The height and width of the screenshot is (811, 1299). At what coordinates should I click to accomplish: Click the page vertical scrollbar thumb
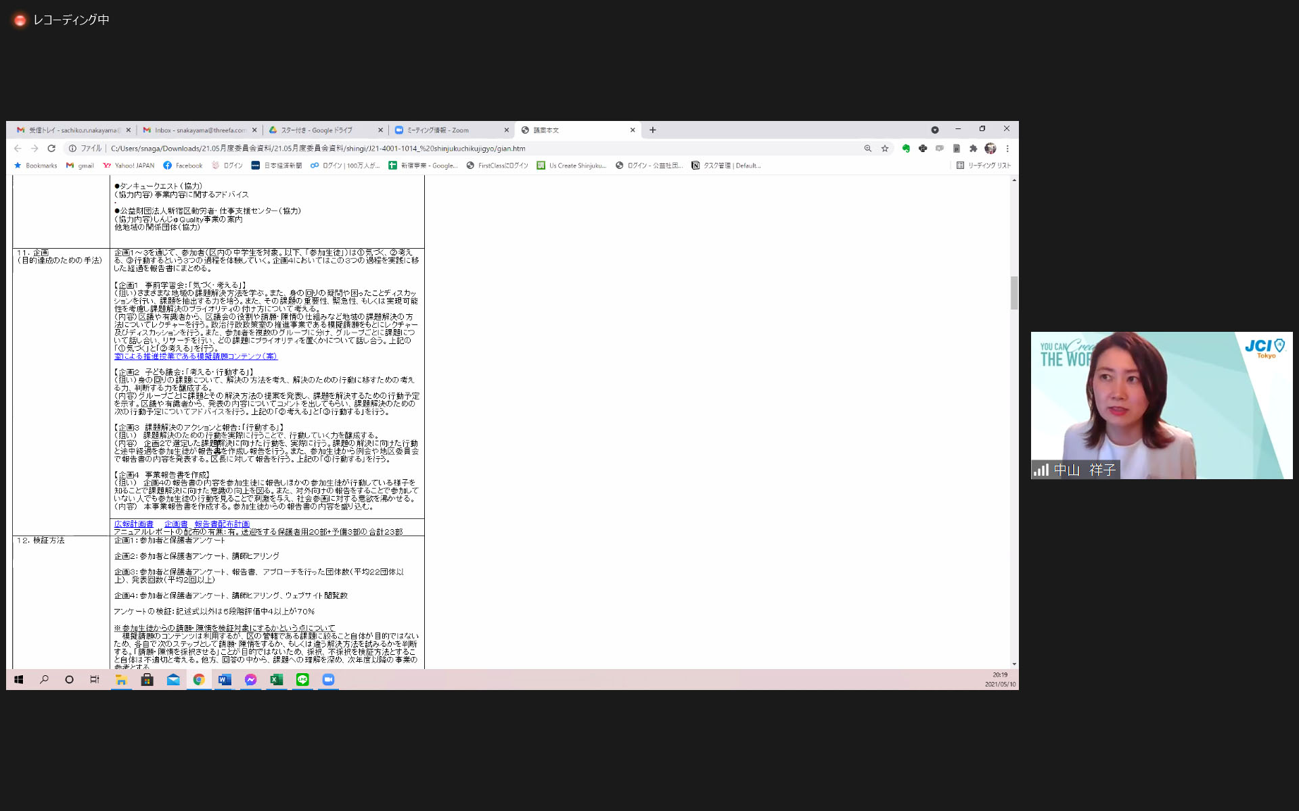pos(1013,293)
